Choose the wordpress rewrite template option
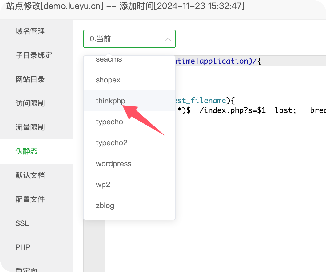This screenshot has width=326, height=272. tap(113, 164)
